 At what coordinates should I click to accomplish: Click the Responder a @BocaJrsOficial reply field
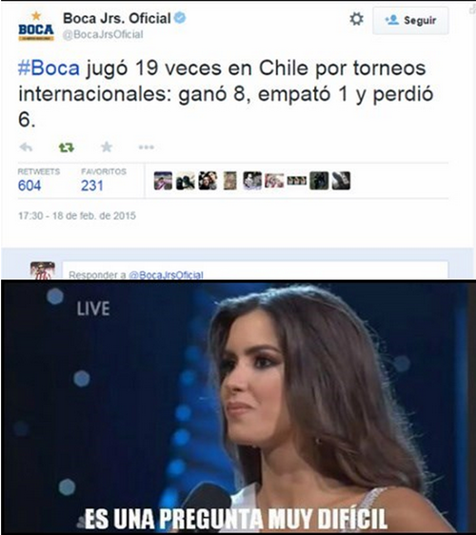255,271
